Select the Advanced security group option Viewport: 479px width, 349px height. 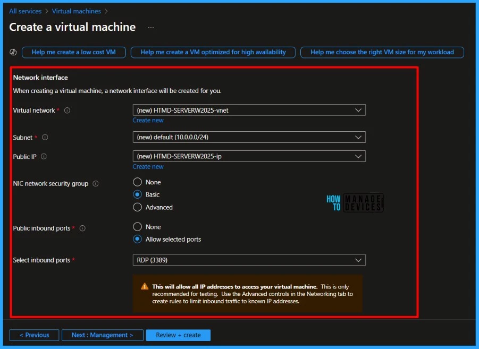coord(138,207)
